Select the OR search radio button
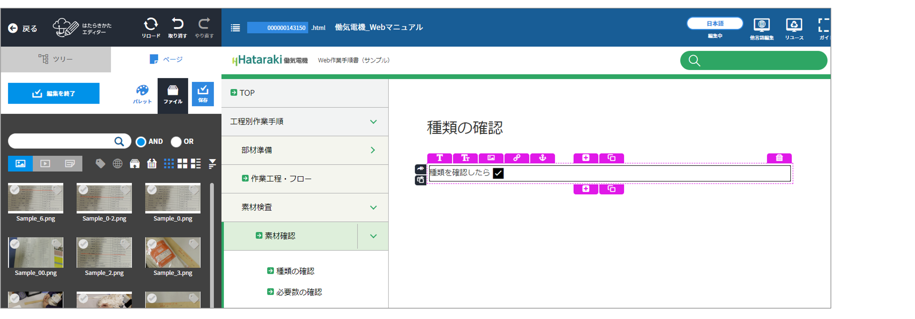 tap(176, 142)
